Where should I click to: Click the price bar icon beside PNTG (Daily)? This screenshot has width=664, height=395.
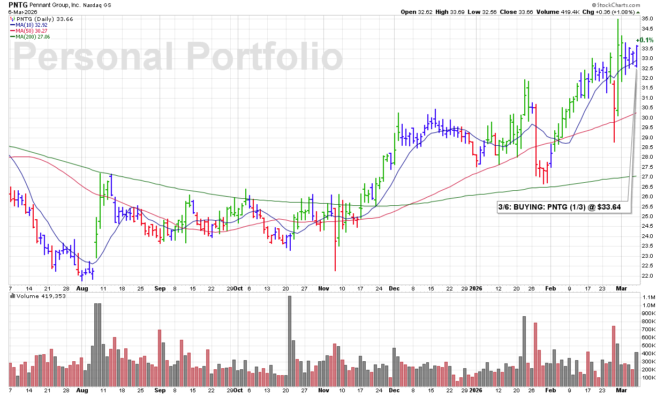tap(12, 19)
